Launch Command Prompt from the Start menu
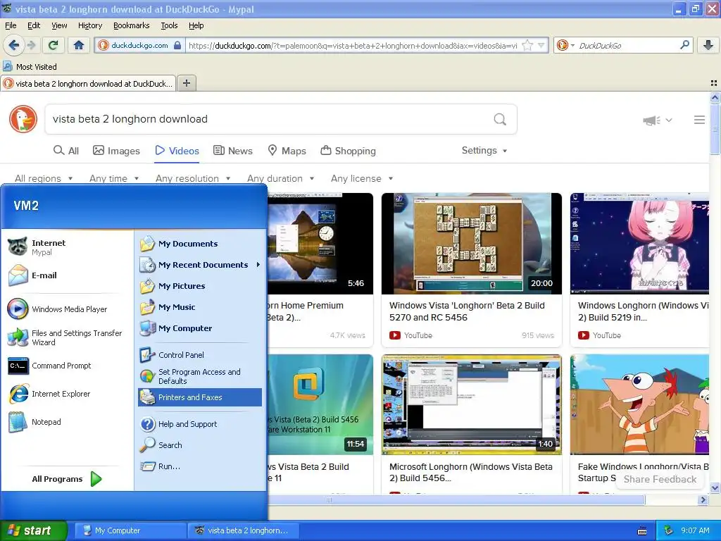This screenshot has height=541, width=721. pos(67,366)
